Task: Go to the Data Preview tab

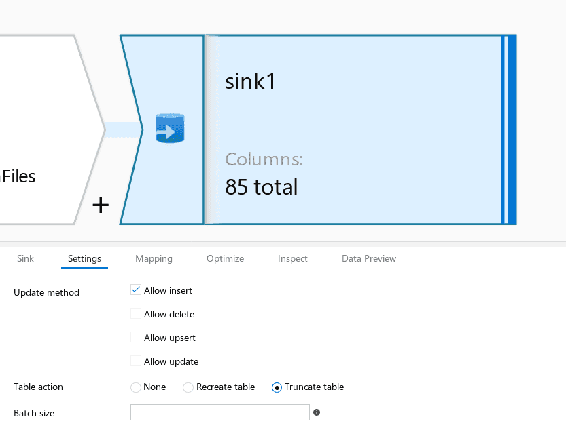Action: click(x=369, y=258)
